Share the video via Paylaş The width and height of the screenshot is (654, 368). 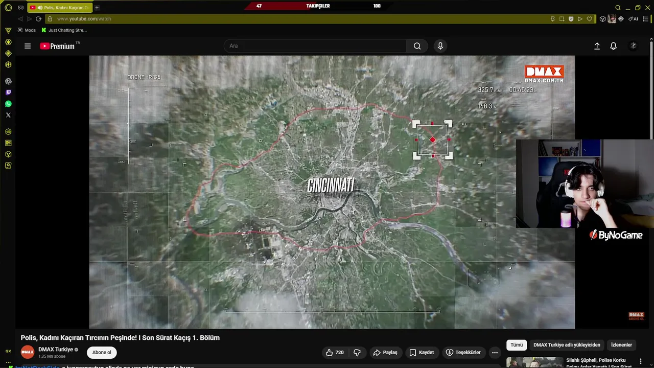[385, 353]
